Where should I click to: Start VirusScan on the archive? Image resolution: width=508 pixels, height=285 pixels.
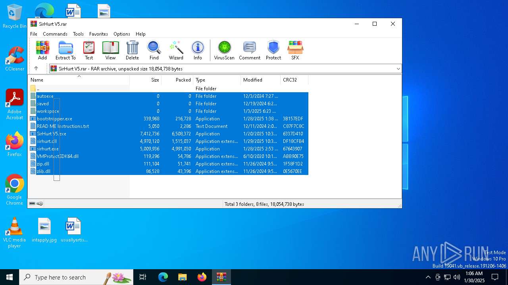224,50
